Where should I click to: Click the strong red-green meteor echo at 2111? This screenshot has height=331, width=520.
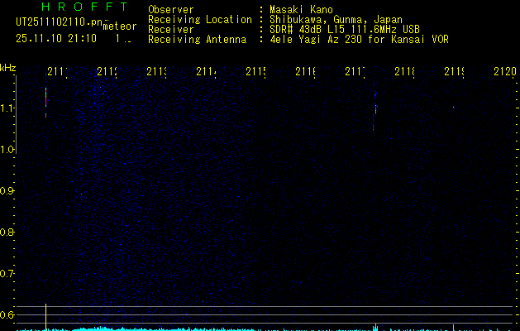45,103
